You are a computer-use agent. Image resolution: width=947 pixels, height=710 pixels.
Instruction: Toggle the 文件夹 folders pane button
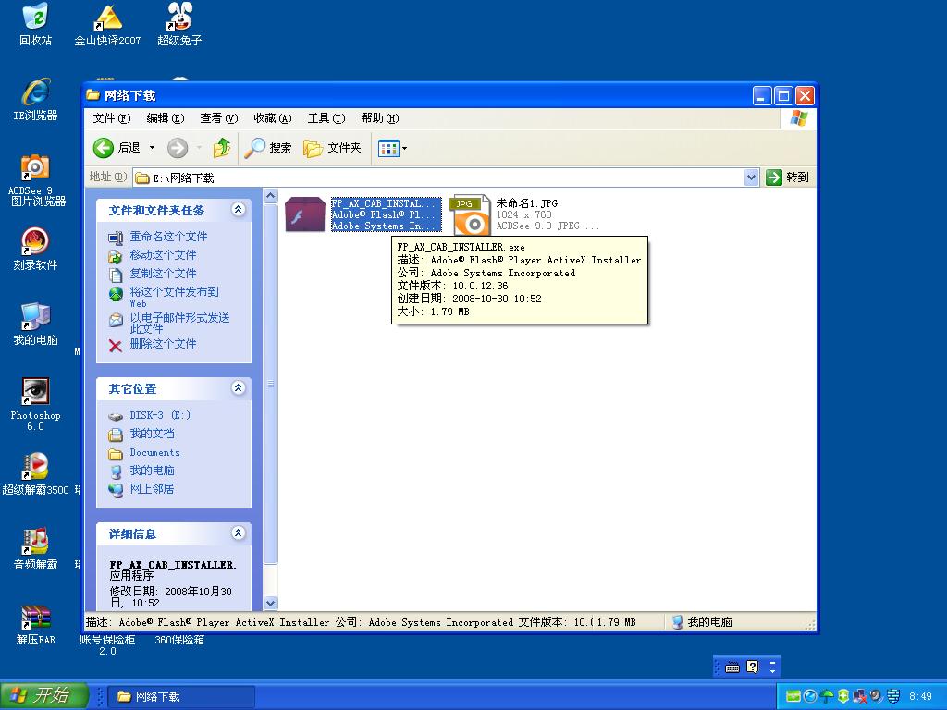(332, 147)
